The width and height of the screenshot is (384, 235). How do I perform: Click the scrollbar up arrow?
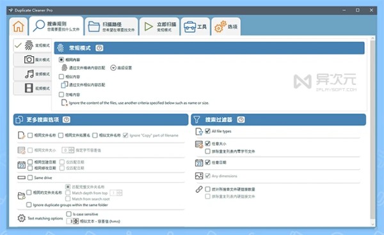click(372, 38)
